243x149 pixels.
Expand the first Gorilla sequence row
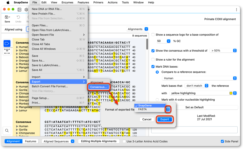[17, 50]
